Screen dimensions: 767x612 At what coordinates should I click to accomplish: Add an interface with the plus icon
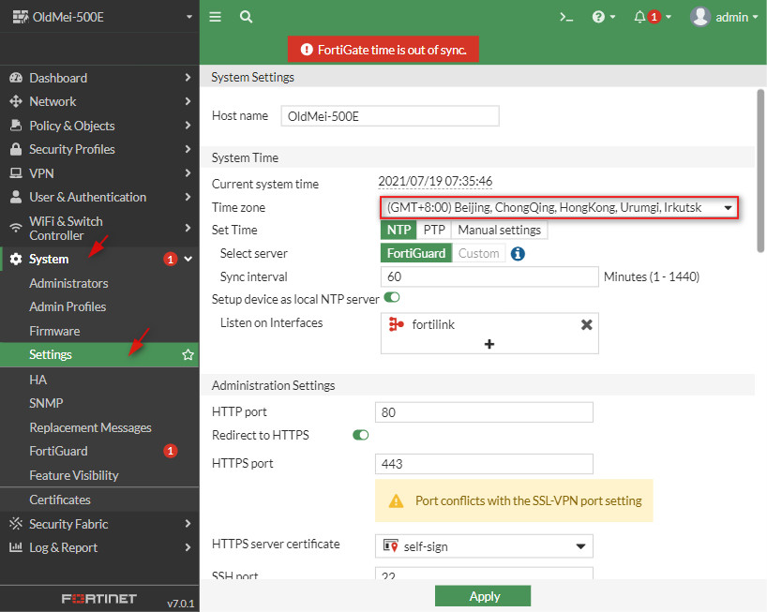click(x=489, y=344)
